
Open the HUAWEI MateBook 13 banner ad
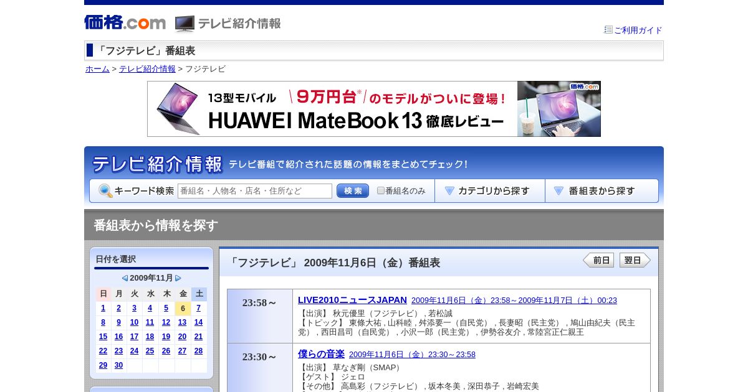click(374, 109)
